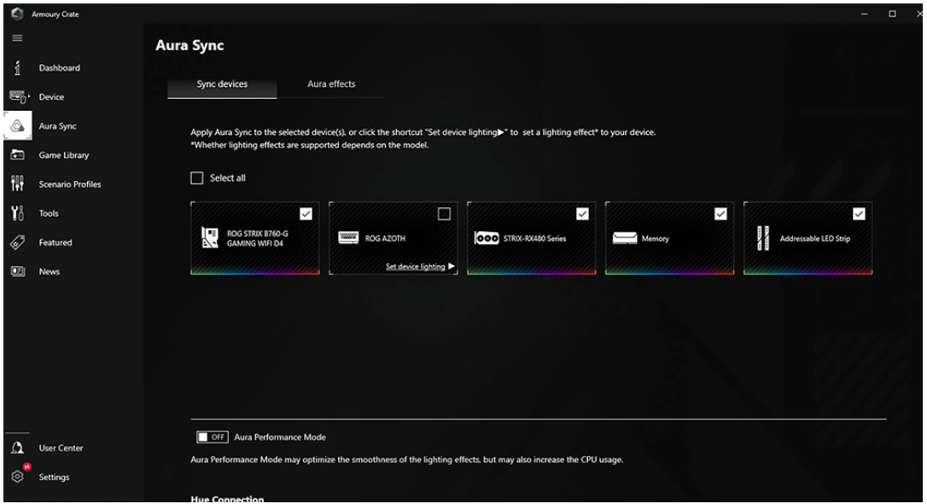Click the Tools wrench icon
This screenshot has width=927, height=504.
(18, 213)
